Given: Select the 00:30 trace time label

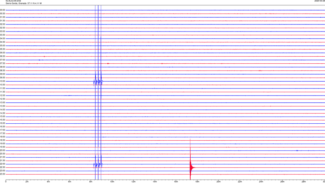Looking at the screenshot, I should (3, 14).
